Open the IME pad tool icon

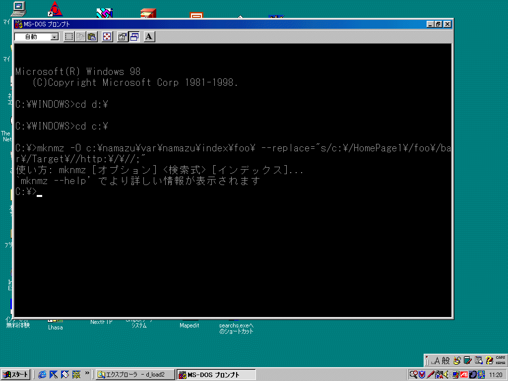pyautogui.click(x=457, y=361)
